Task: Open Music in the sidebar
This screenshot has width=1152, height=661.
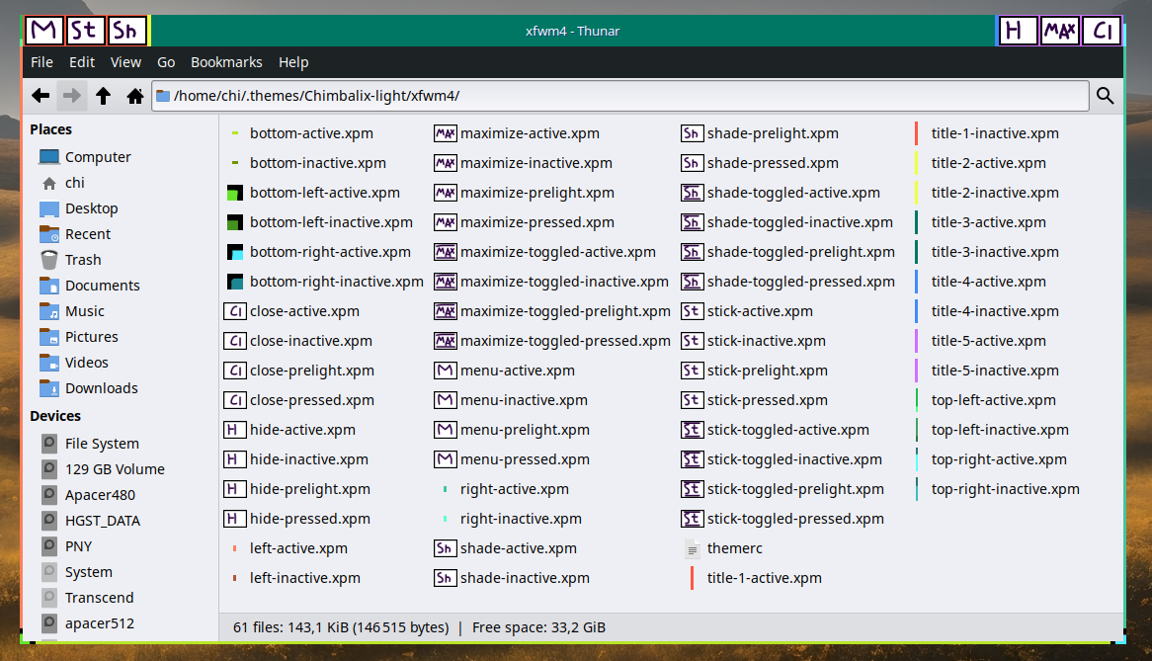Action: click(x=85, y=311)
